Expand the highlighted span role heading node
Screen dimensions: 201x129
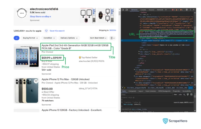point(142,40)
